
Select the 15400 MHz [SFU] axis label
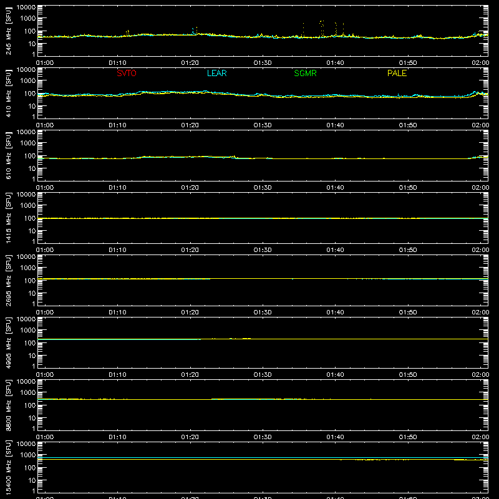(x=9, y=467)
